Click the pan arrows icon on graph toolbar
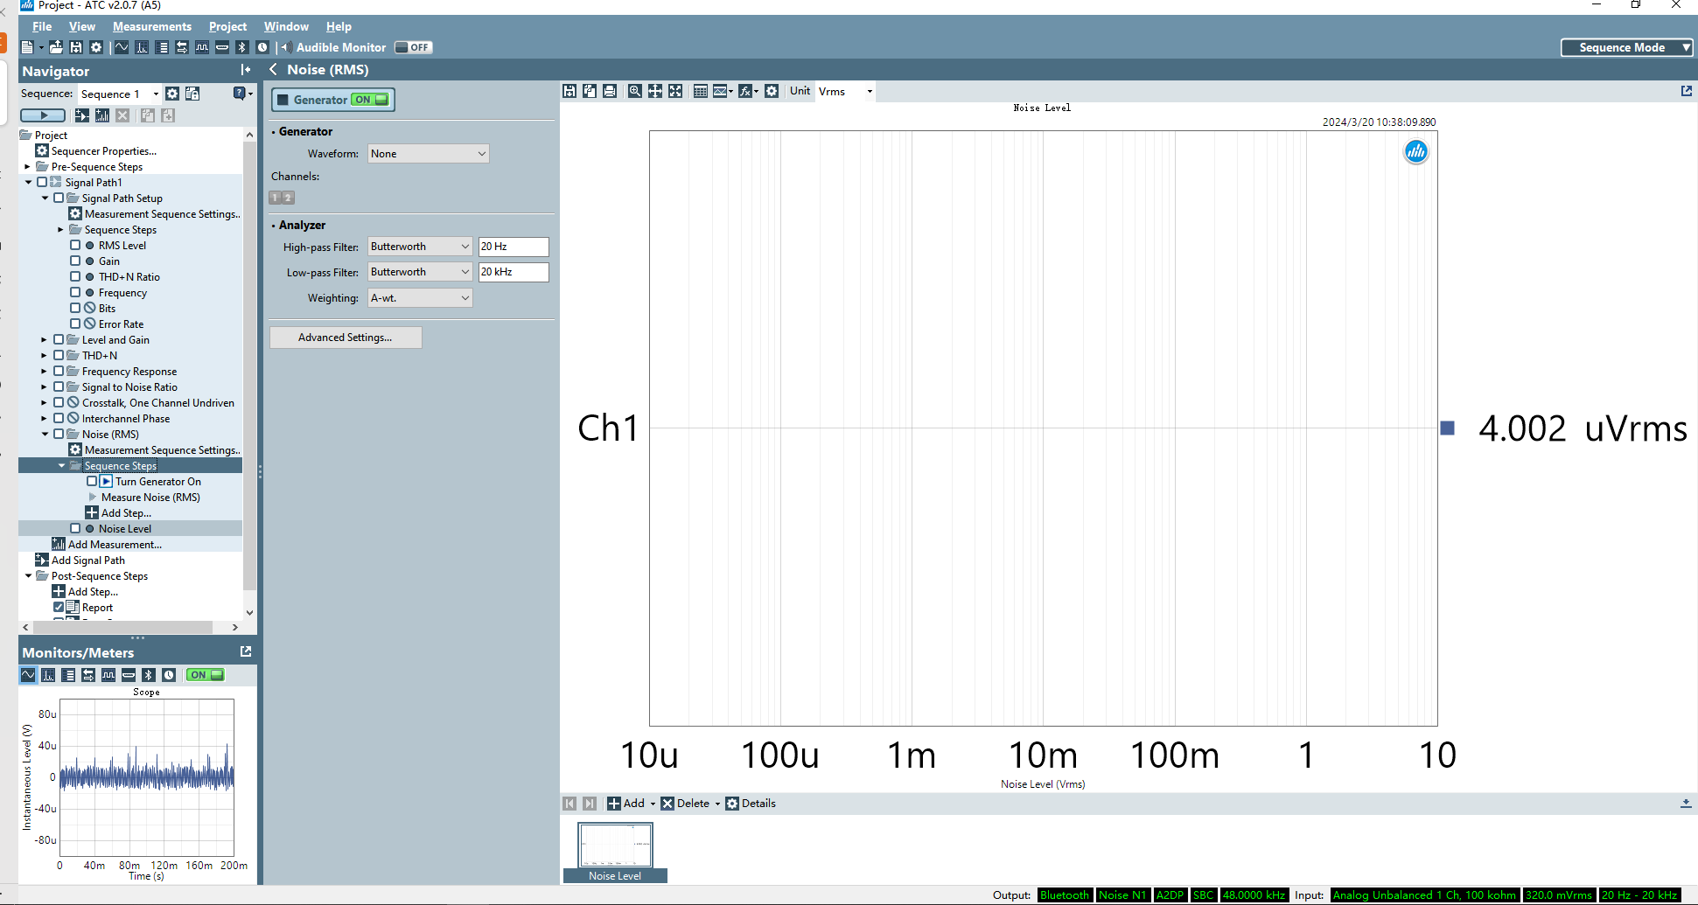This screenshot has width=1698, height=905. [655, 91]
